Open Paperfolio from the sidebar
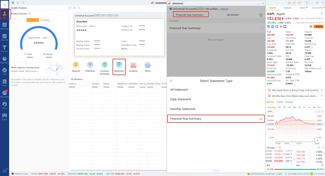The height and width of the screenshot is (176, 325). click(x=5, y=60)
